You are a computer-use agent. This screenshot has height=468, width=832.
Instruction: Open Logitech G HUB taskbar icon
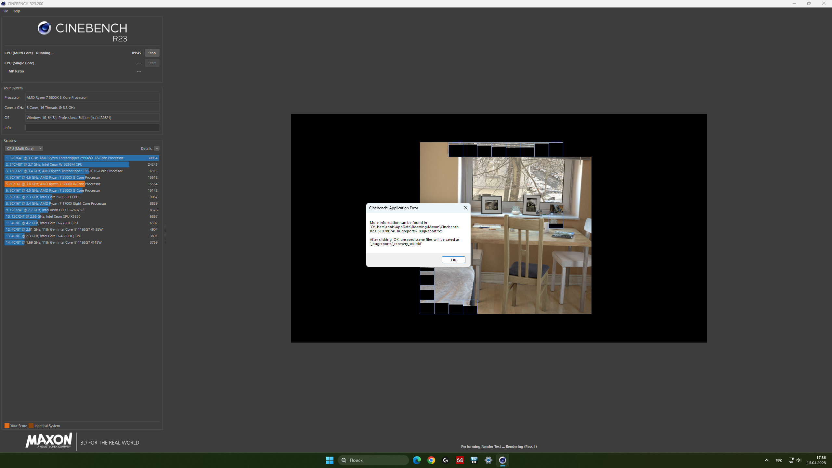[445, 460]
